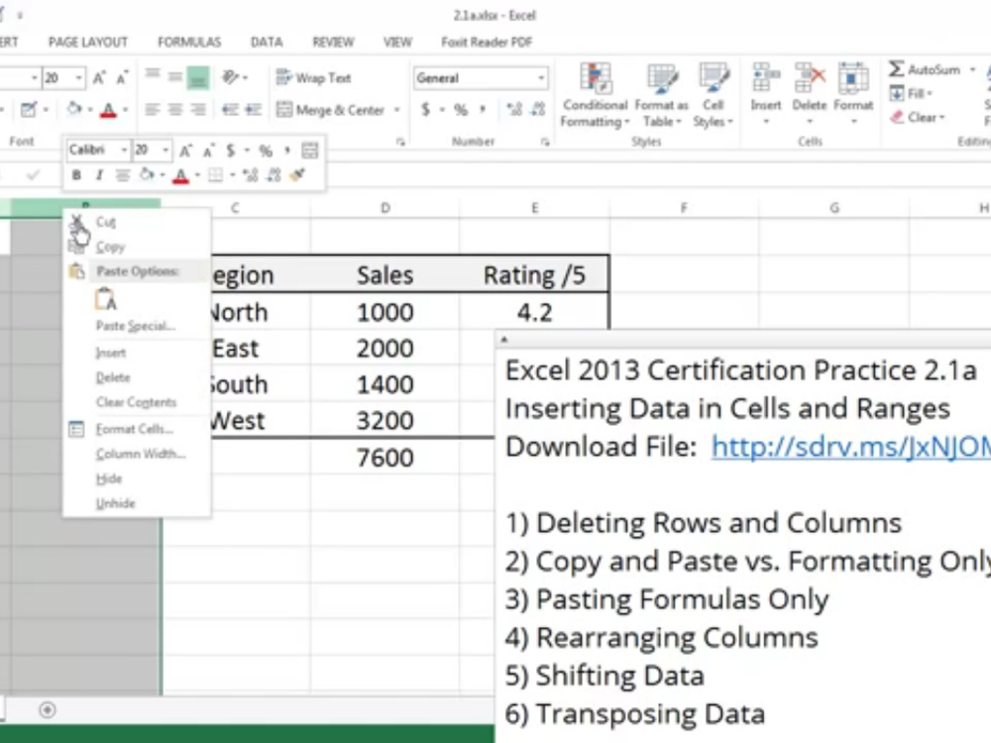Open the General number format dropdown
Screen dimensions: 991x743
click(541, 77)
